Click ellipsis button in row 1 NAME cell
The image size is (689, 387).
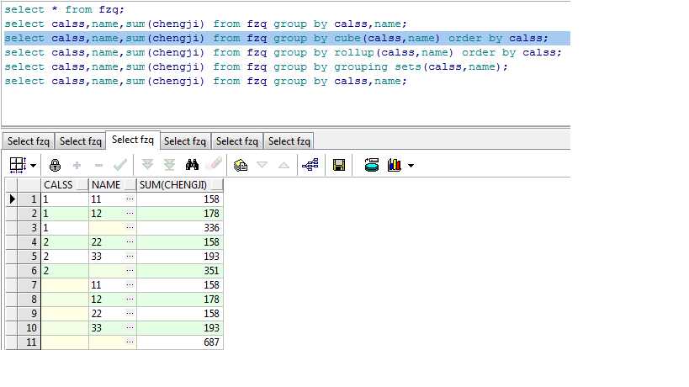[x=130, y=199]
